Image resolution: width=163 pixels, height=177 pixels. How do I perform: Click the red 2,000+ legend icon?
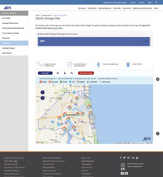pyautogui.click(x=40, y=82)
